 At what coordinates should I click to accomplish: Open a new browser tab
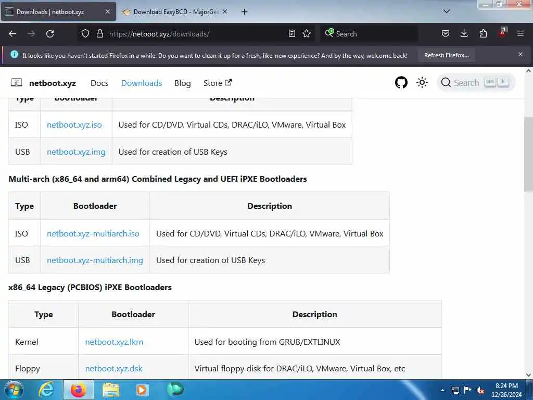tap(245, 12)
